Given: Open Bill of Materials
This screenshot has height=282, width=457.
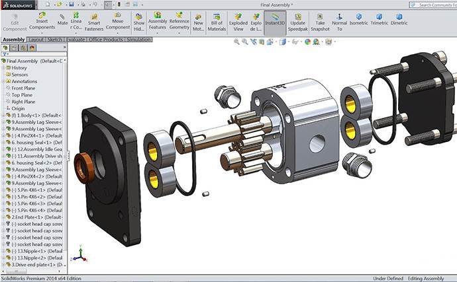Looking at the screenshot, I should [x=217, y=20].
